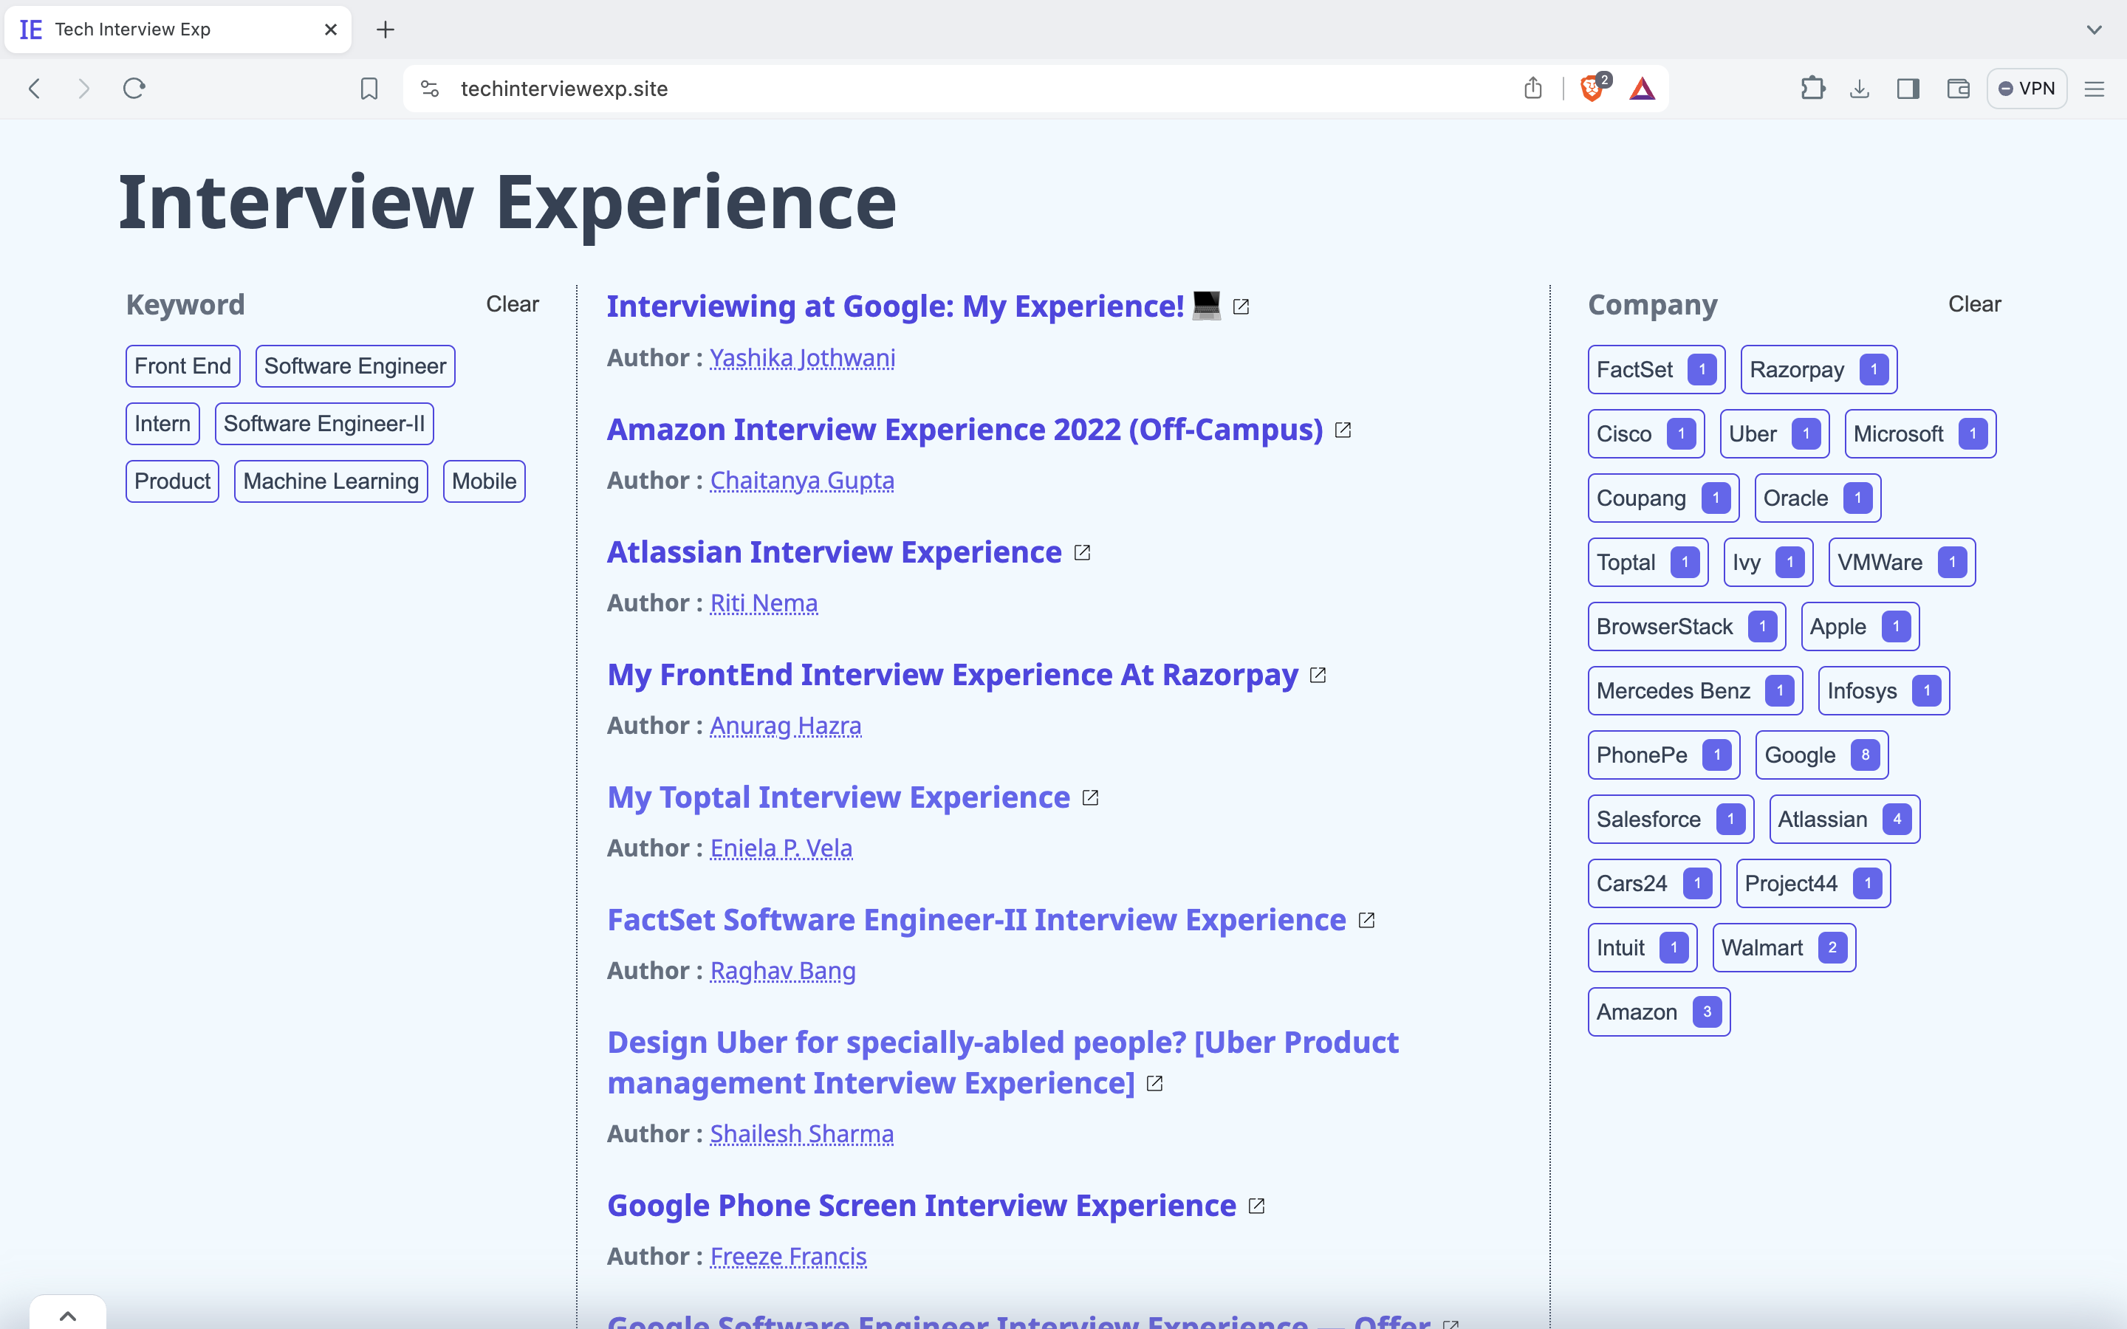Open My Toptal Interview Experience post
This screenshot has width=2127, height=1329.
[838, 797]
